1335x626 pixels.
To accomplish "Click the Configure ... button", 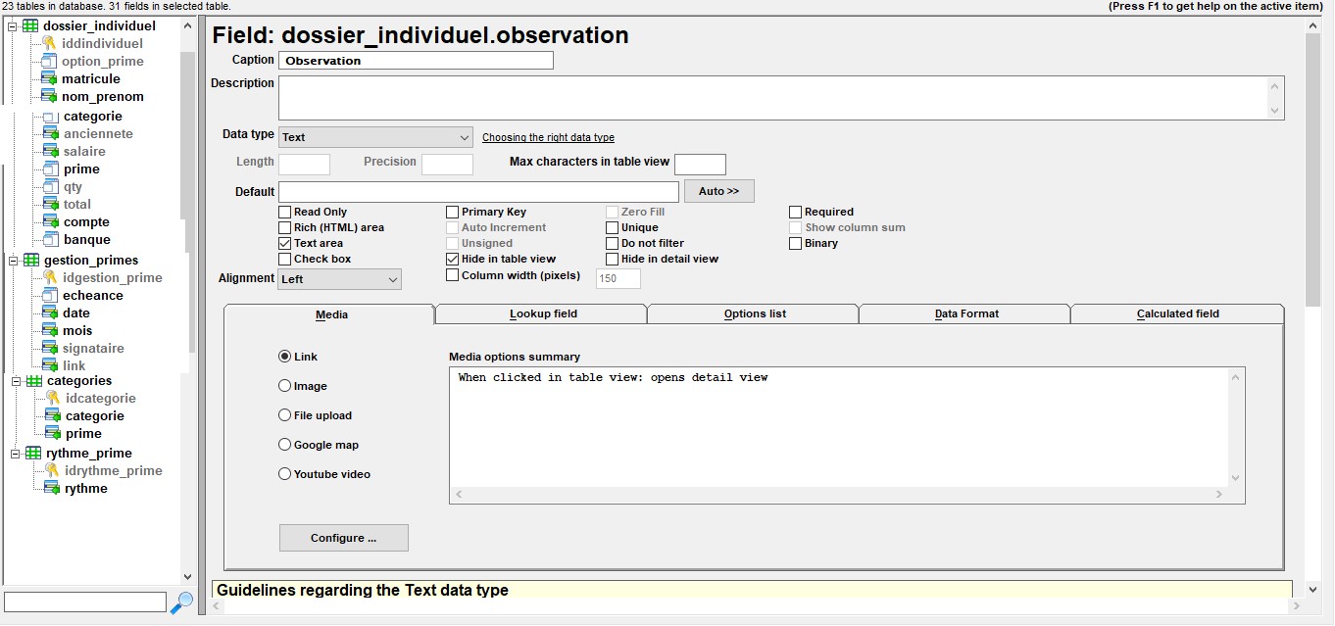I will tap(344, 538).
